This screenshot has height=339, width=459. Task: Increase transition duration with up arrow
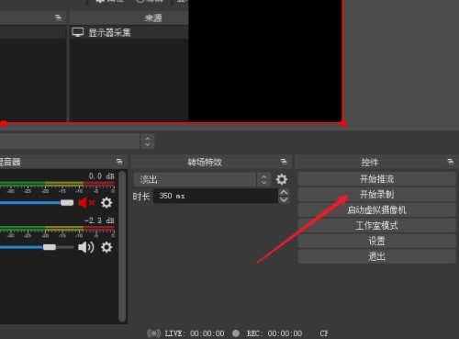point(284,192)
